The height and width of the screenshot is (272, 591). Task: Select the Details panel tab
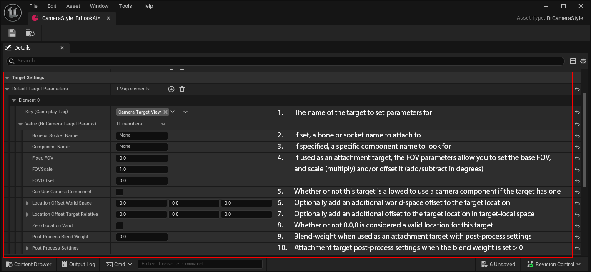click(x=36, y=48)
